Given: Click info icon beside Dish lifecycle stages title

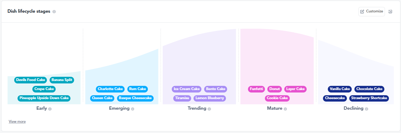Looking at the screenshot, I should [54, 11].
